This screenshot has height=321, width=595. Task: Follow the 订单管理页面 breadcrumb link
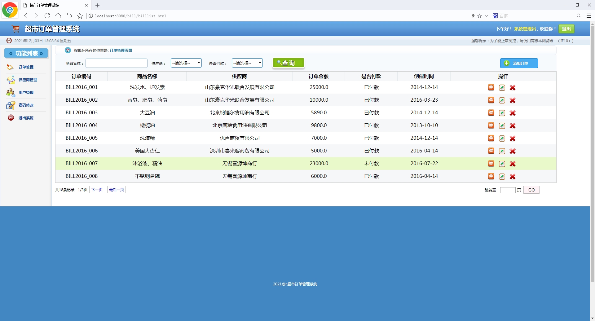121,50
